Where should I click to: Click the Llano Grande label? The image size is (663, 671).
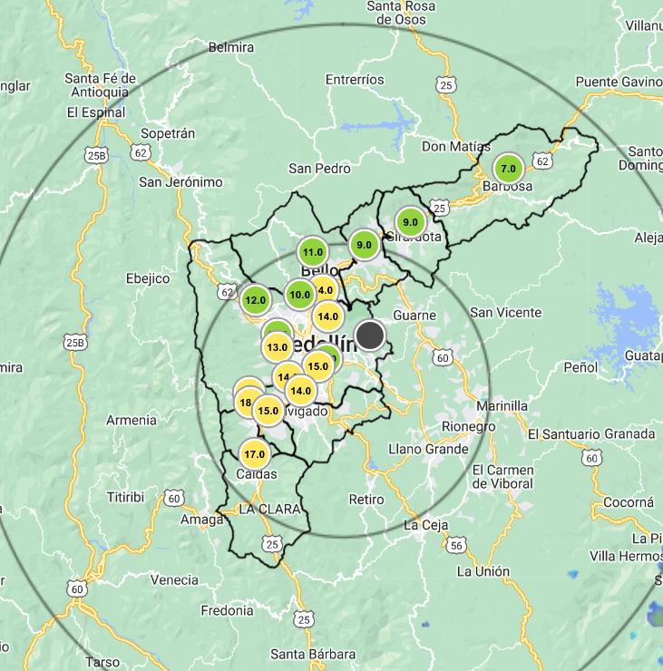point(428,450)
